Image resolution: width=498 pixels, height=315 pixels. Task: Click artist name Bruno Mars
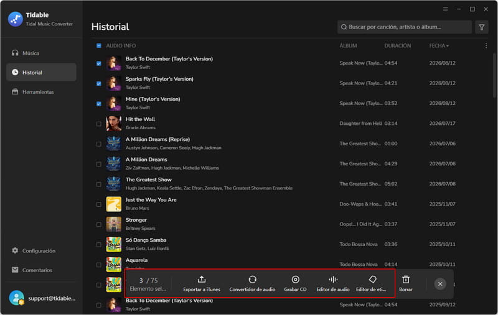[137, 208]
